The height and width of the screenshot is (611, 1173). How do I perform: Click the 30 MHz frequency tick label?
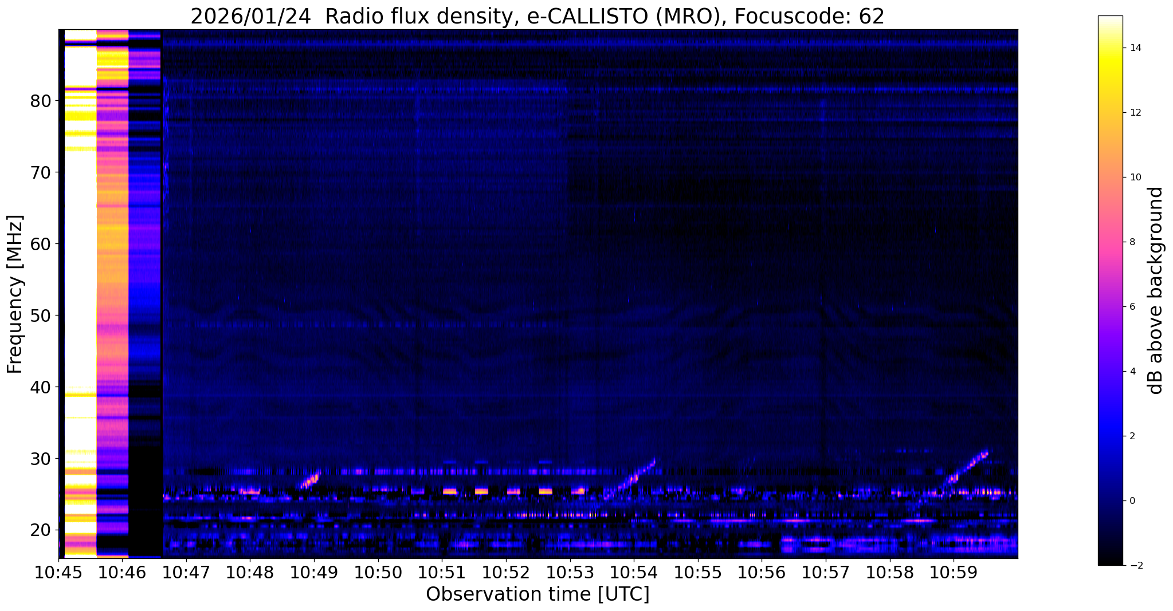pyautogui.click(x=40, y=459)
